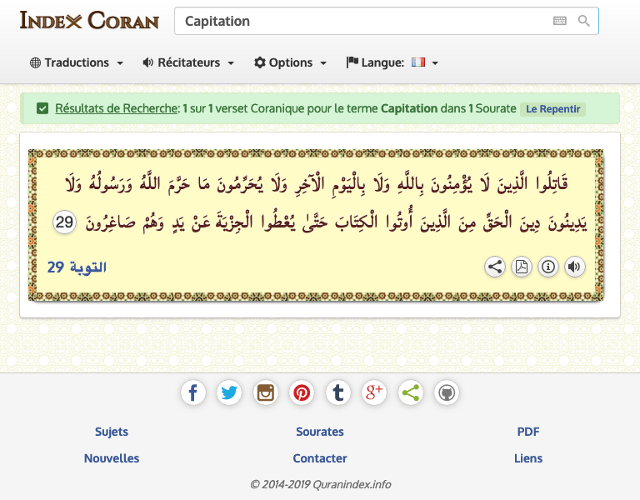
Task: Go to the Sujets page
Action: click(112, 432)
